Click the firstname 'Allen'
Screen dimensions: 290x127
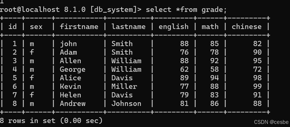(71, 61)
